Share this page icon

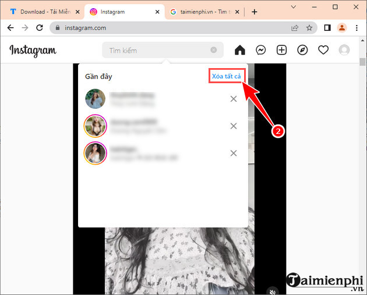point(295,28)
